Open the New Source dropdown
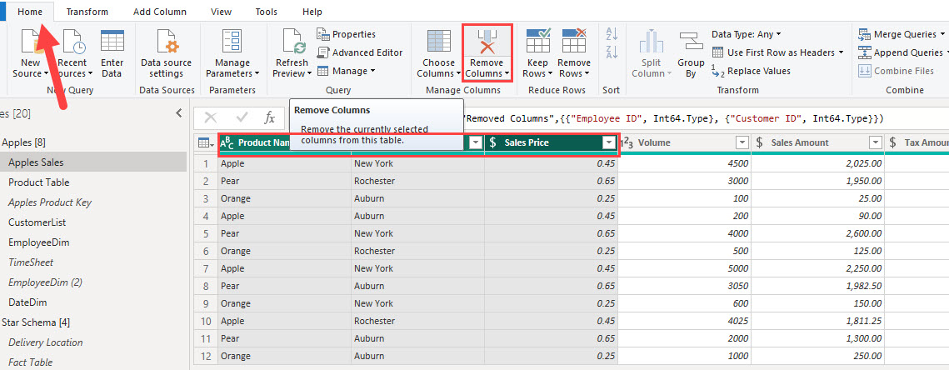949x370 pixels. click(x=30, y=67)
